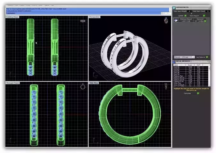Click ring icon in Perspective viewport corner
This screenshot has height=153, width=216.
tap(166, 20)
